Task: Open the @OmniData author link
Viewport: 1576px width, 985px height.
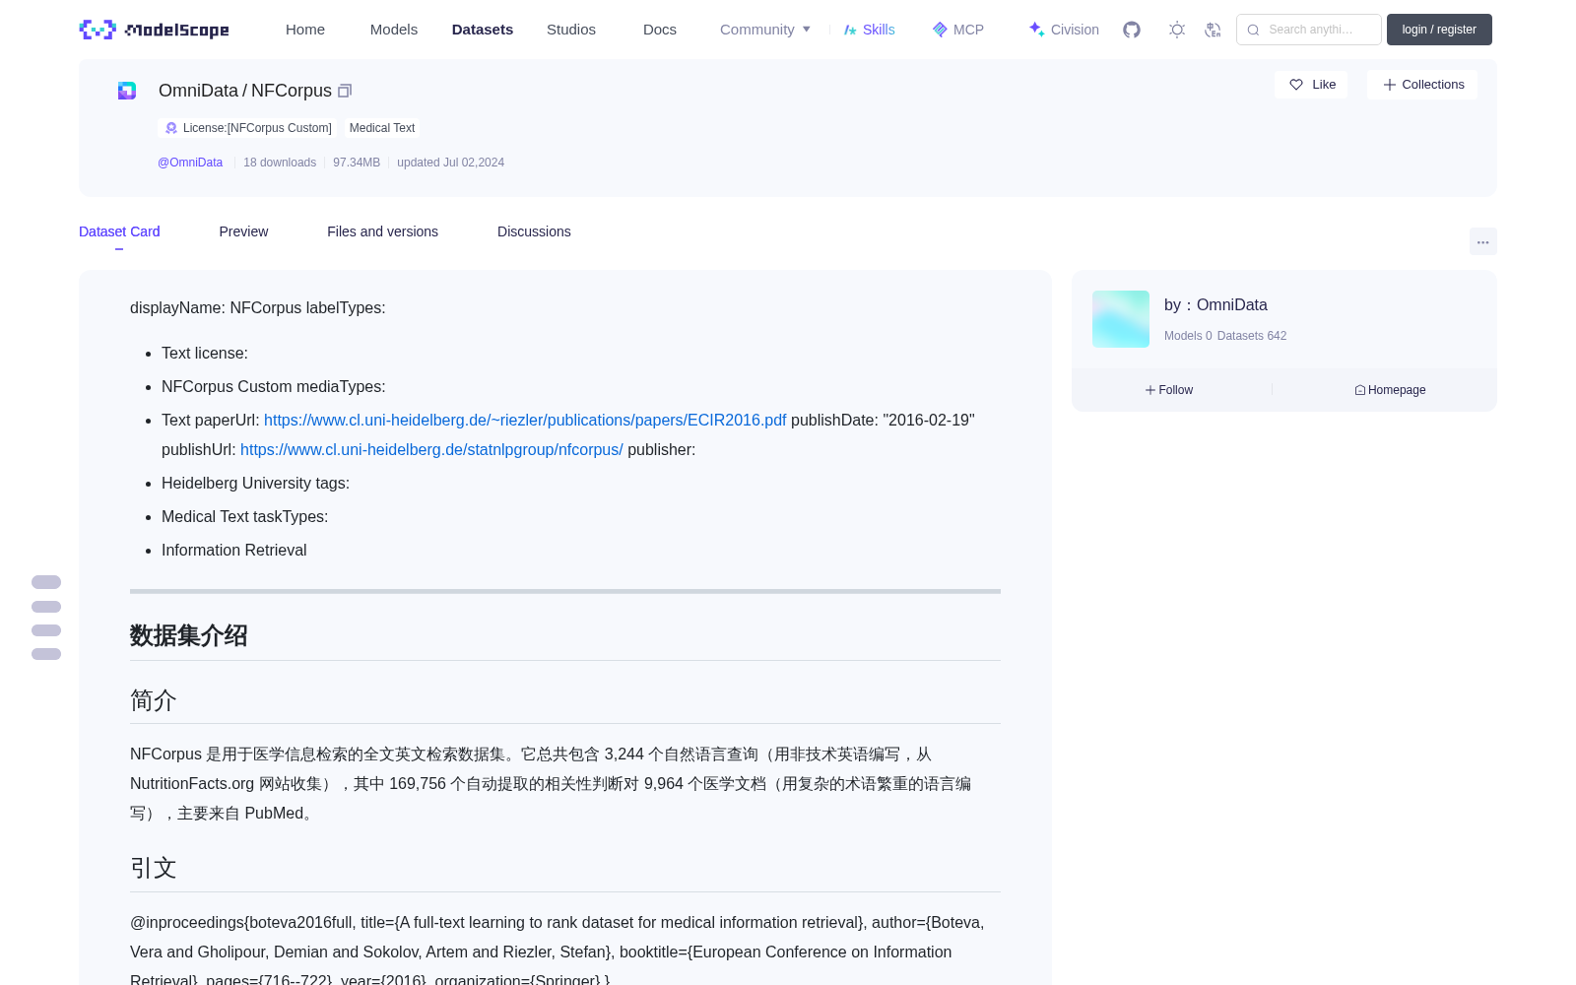Action: tap(190, 163)
